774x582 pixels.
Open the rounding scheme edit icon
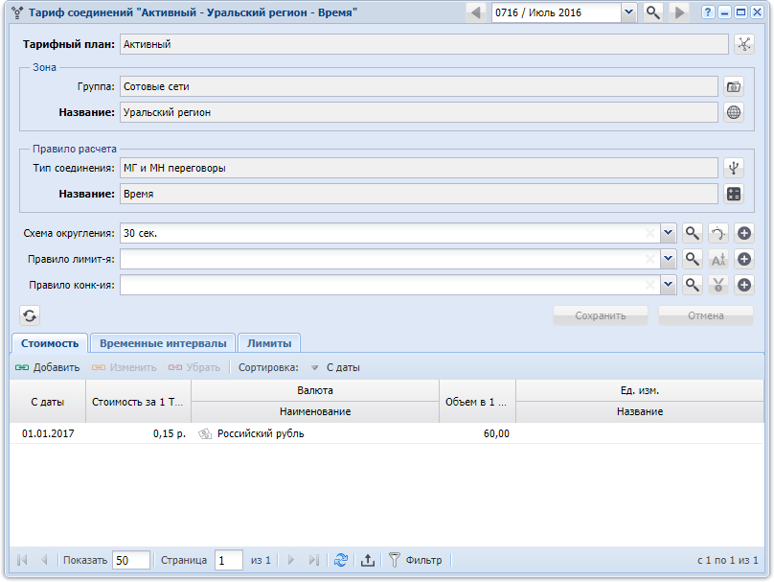(718, 233)
